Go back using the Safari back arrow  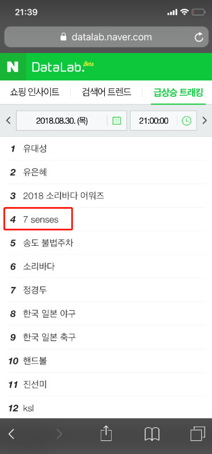(11, 434)
